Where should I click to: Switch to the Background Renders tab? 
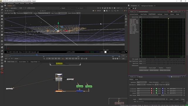click(147, 6)
